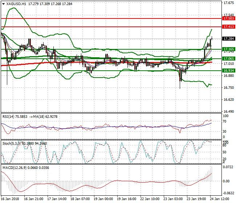This screenshot has height=203, width=236.
Task: Select the 16.490 value on price scale
Action: tap(228, 111)
